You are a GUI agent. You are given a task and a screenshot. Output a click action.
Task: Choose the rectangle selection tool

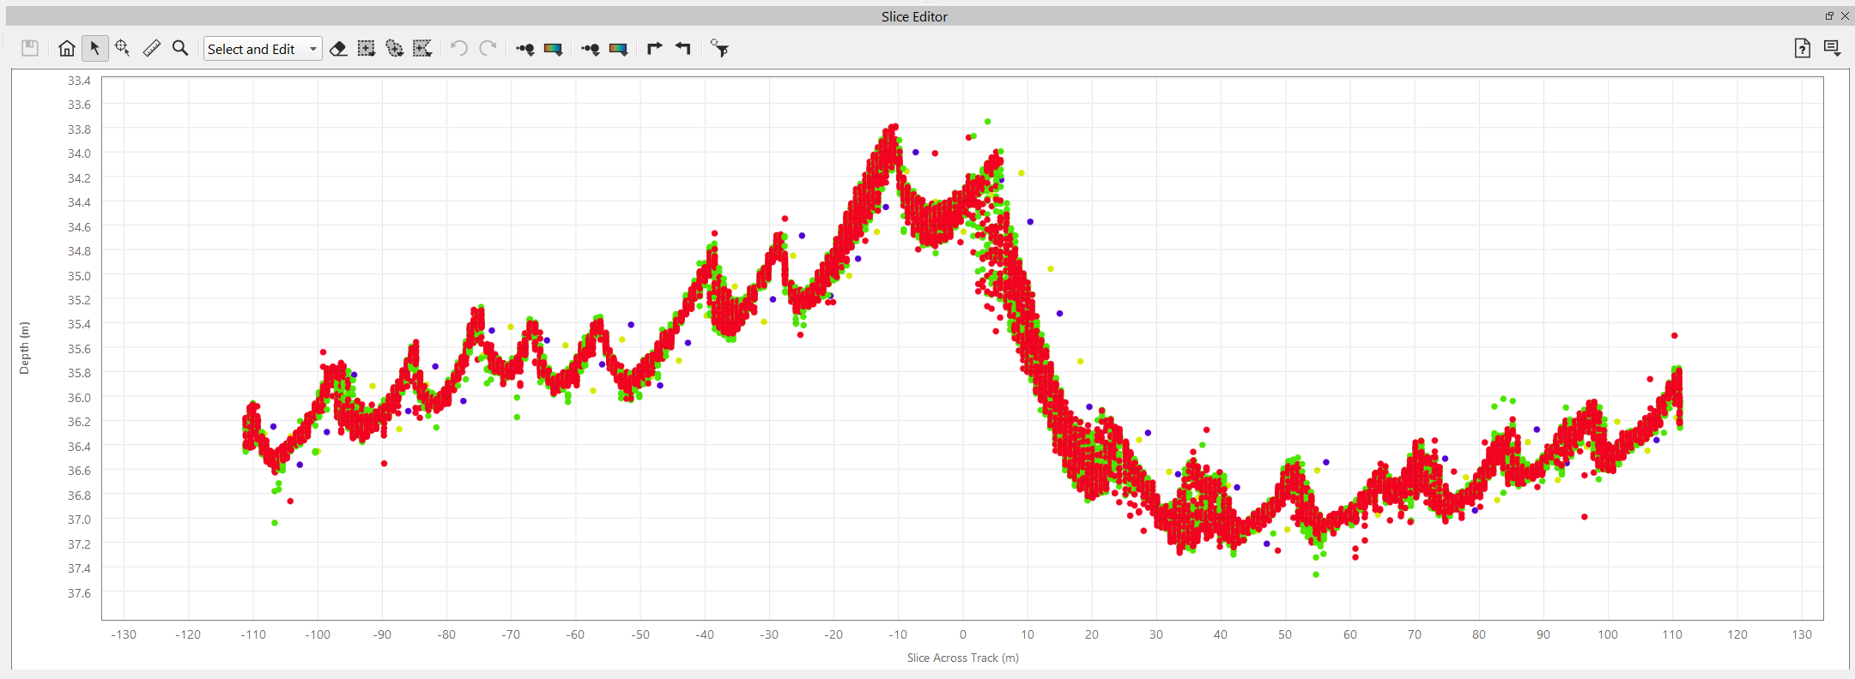point(367,49)
